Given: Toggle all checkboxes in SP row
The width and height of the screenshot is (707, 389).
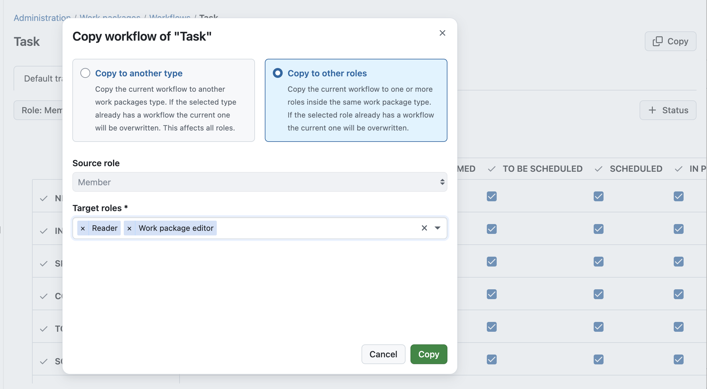Looking at the screenshot, I should coord(44,263).
